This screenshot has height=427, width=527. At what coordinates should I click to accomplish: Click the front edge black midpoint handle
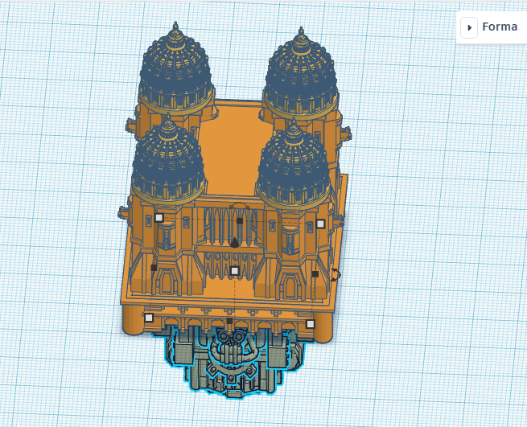[x=229, y=321]
